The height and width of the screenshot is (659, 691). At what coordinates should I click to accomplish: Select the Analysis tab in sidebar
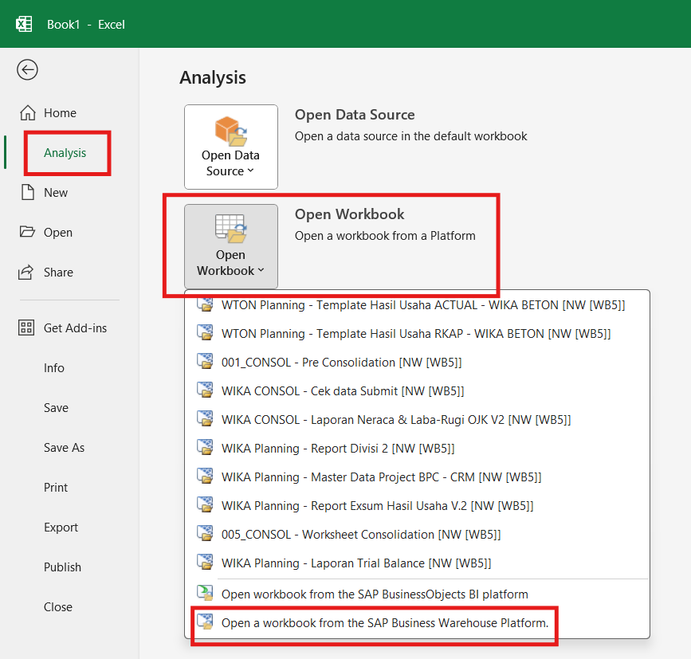pos(65,153)
